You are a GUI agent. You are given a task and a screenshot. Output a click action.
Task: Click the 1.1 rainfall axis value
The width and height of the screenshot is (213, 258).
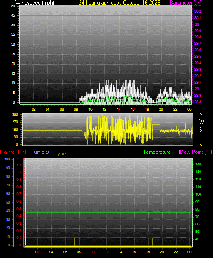(19, 165)
